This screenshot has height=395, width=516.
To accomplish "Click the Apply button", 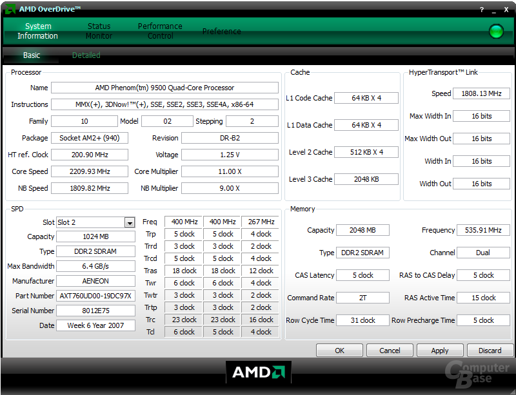I will [x=440, y=351].
